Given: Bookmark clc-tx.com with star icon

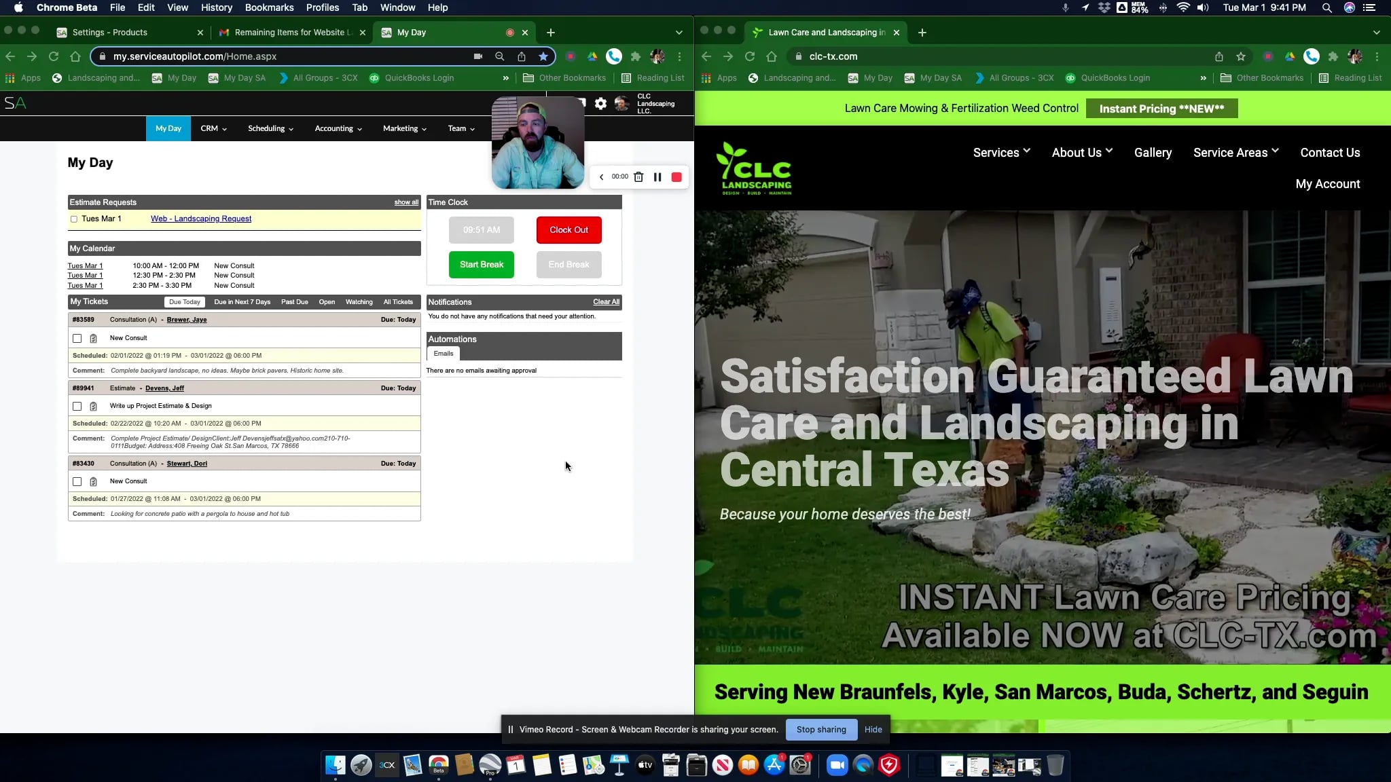Looking at the screenshot, I should 1241,56.
